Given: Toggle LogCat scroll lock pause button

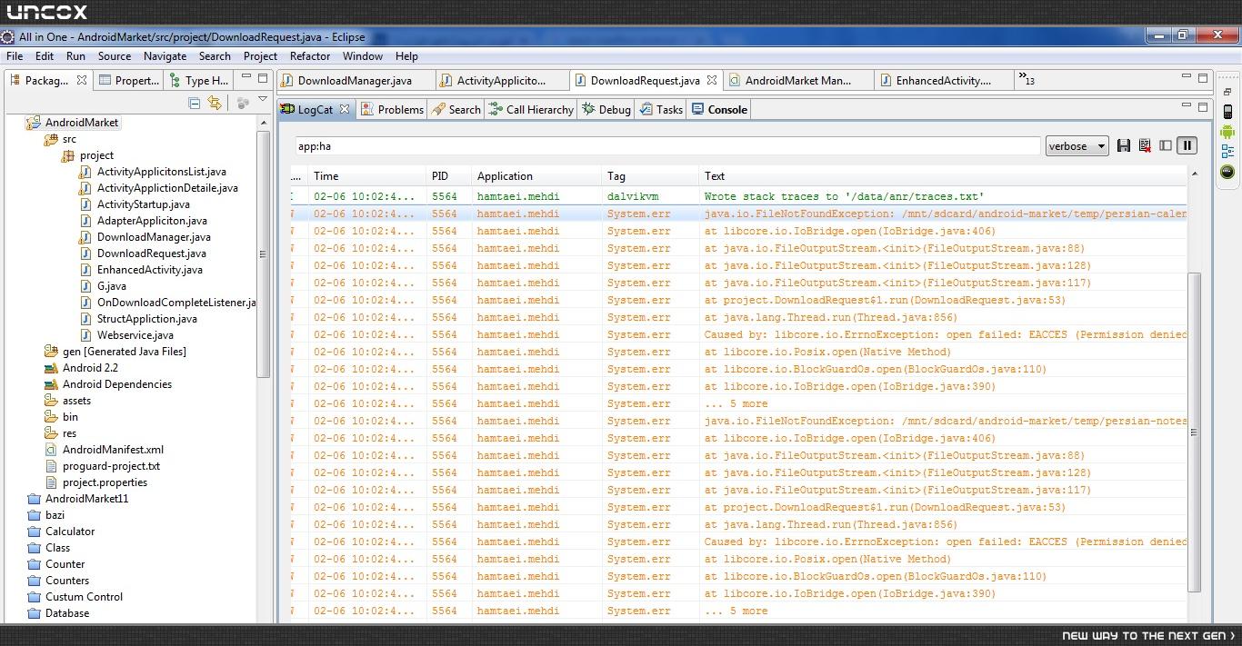Looking at the screenshot, I should [1187, 145].
